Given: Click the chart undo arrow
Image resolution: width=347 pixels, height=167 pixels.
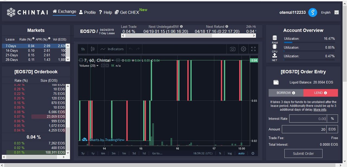Looking at the screenshot, I should (131, 49).
